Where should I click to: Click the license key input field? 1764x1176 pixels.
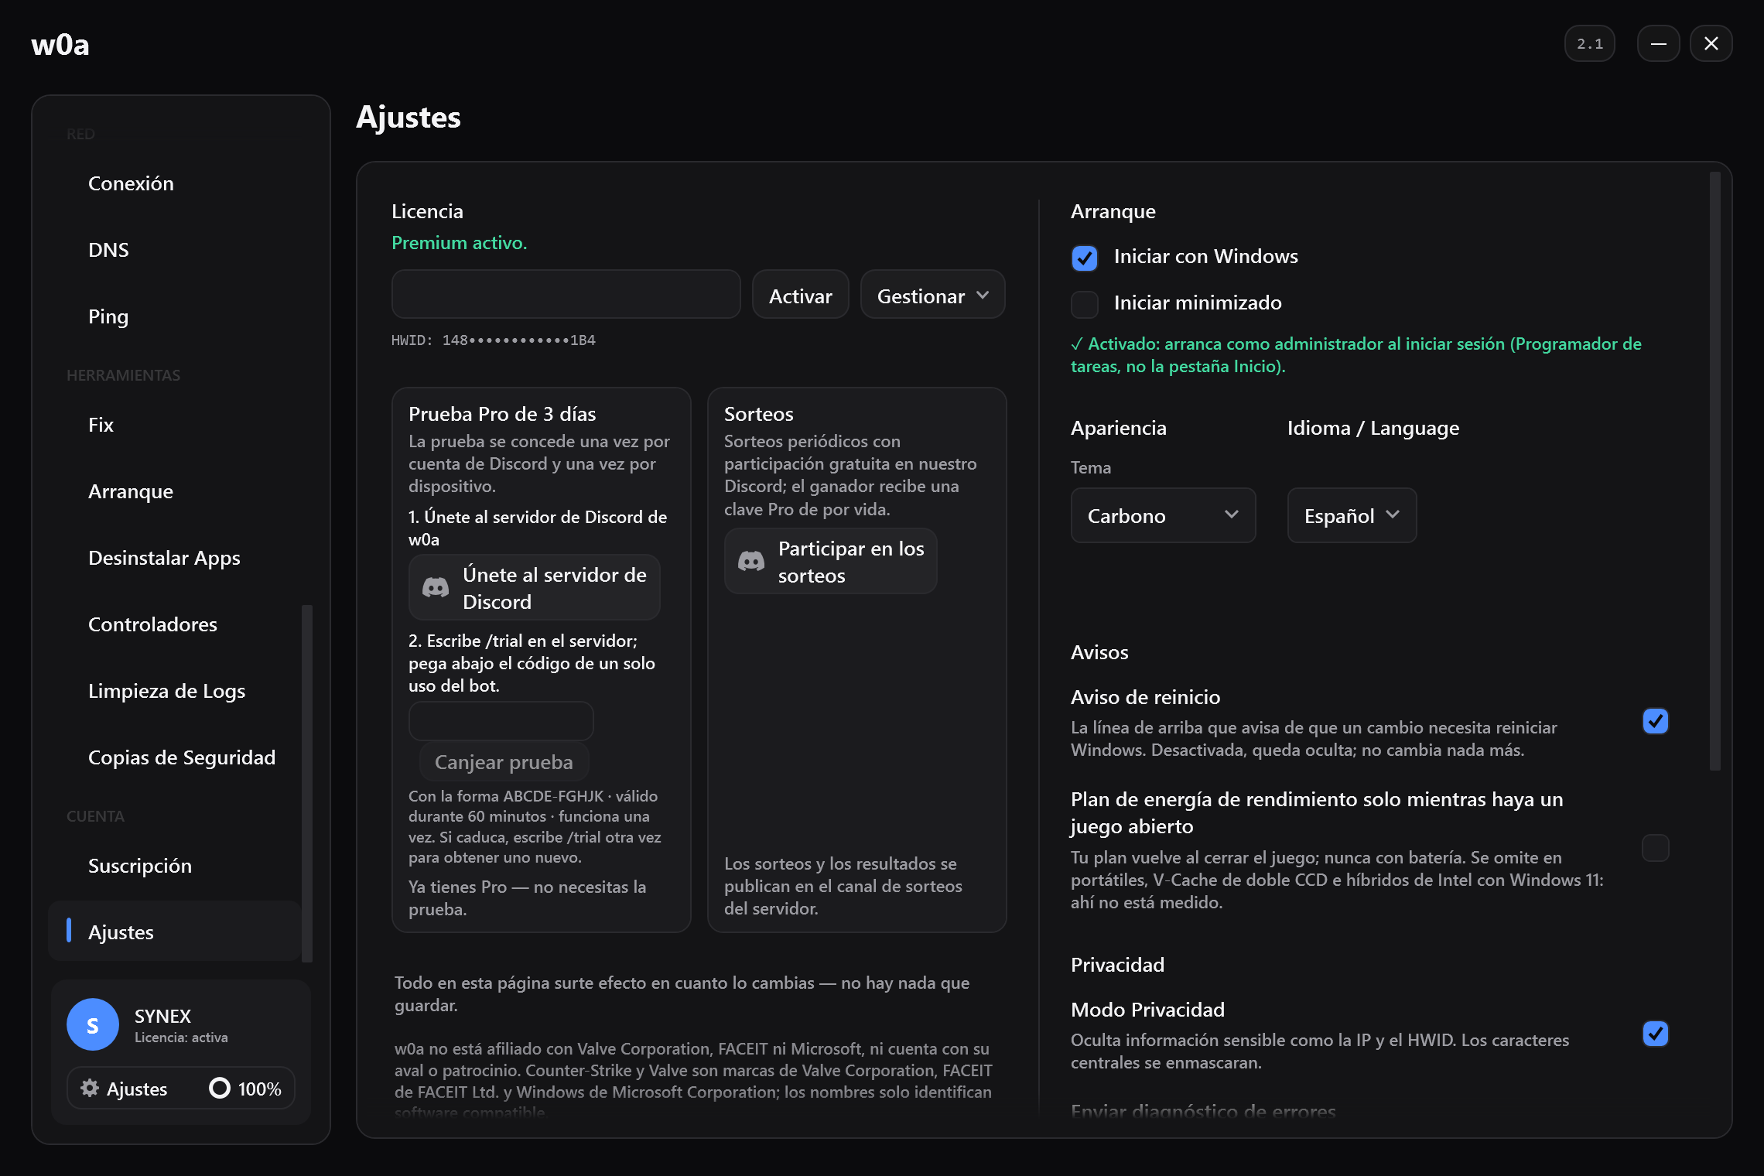pos(566,295)
